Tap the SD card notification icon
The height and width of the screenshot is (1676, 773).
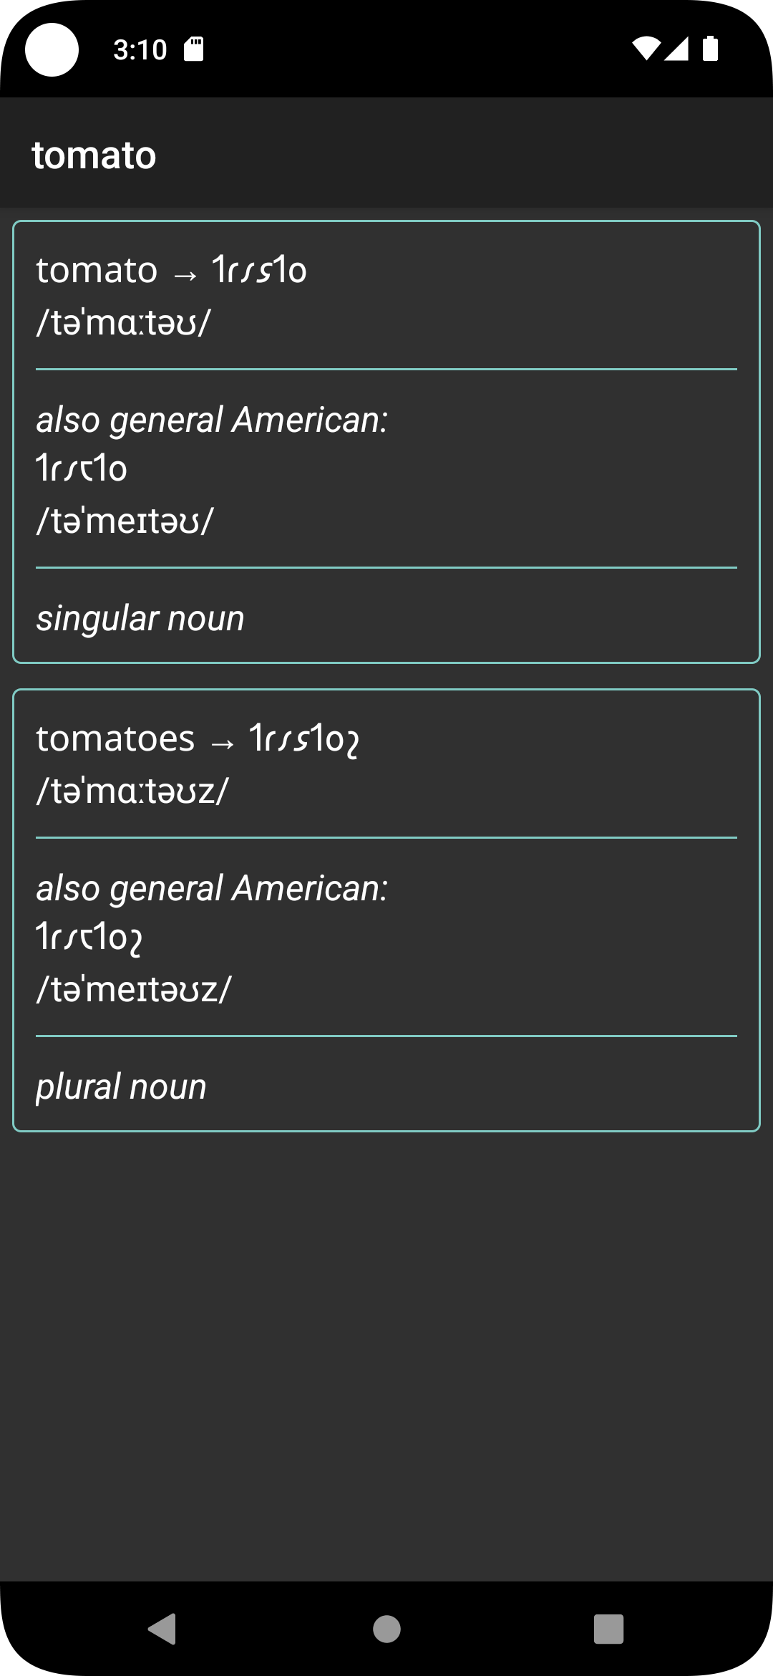[194, 49]
